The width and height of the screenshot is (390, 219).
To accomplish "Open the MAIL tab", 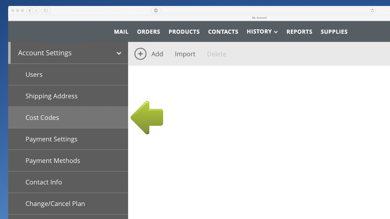I will [x=121, y=32].
